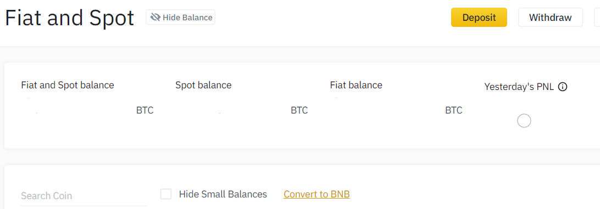
Task: Click the crossed-eye icon beside Hide Balance
Action: click(x=155, y=18)
